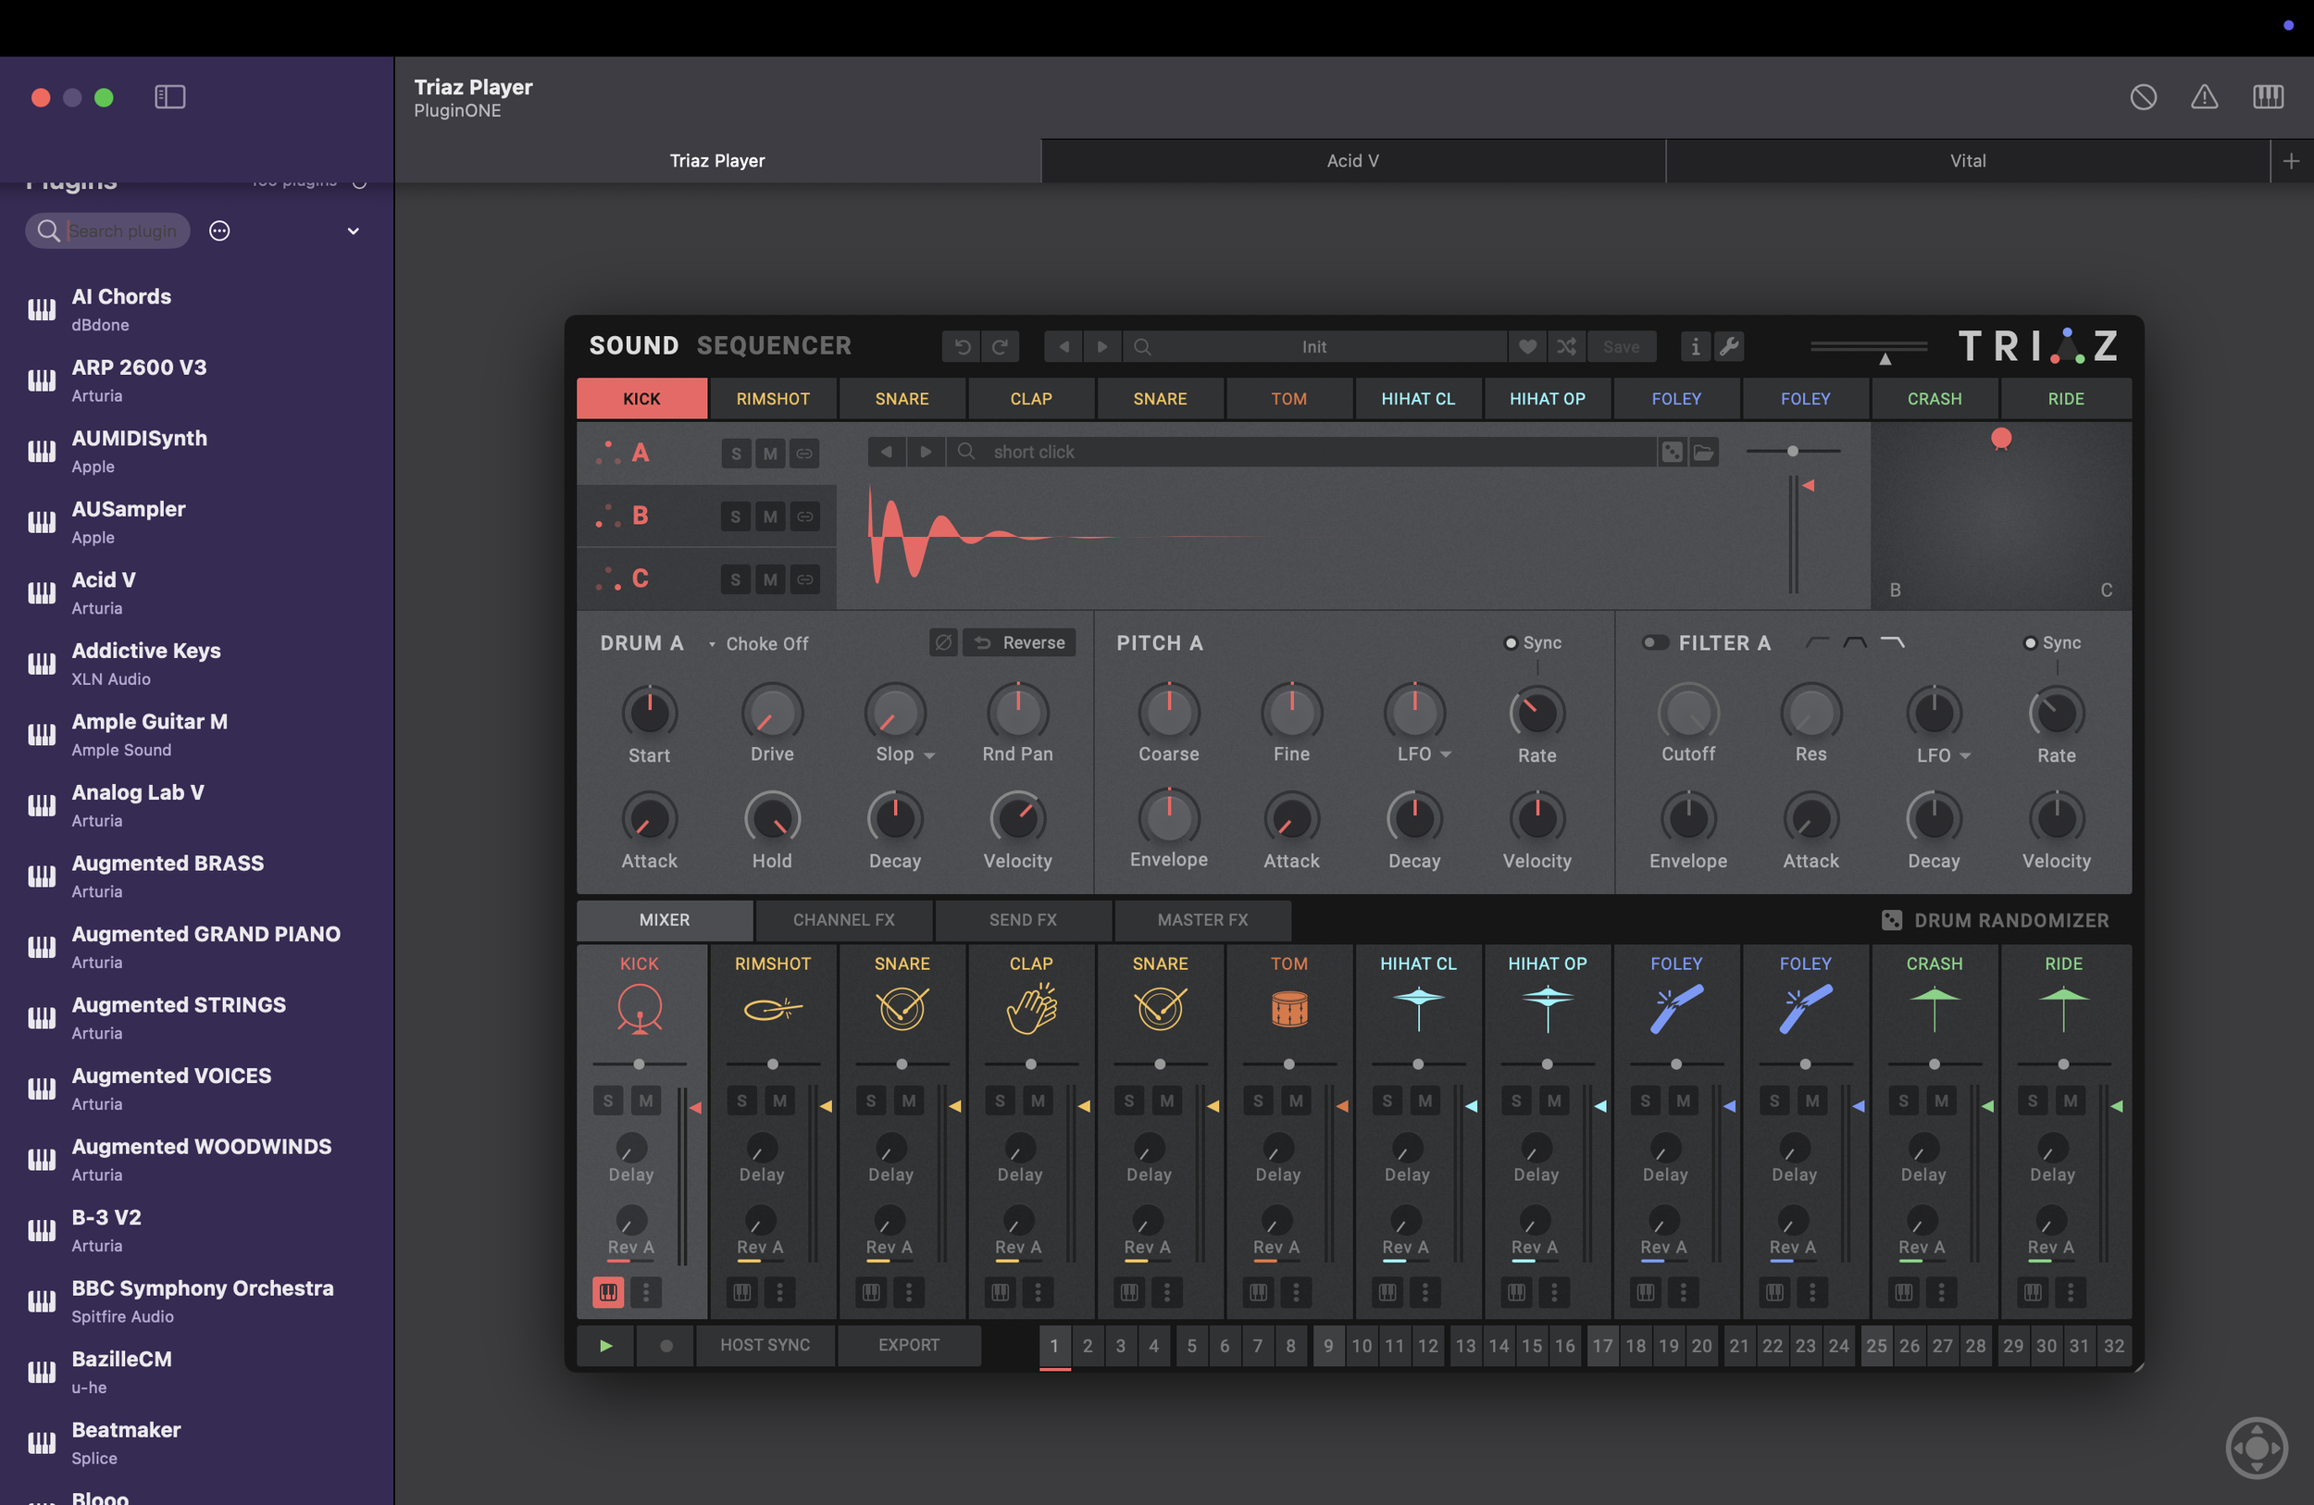The height and width of the screenshot is (1505, 2314).
Task: Open the CHANNEL FX tab
Action: (x=843, y=920)
